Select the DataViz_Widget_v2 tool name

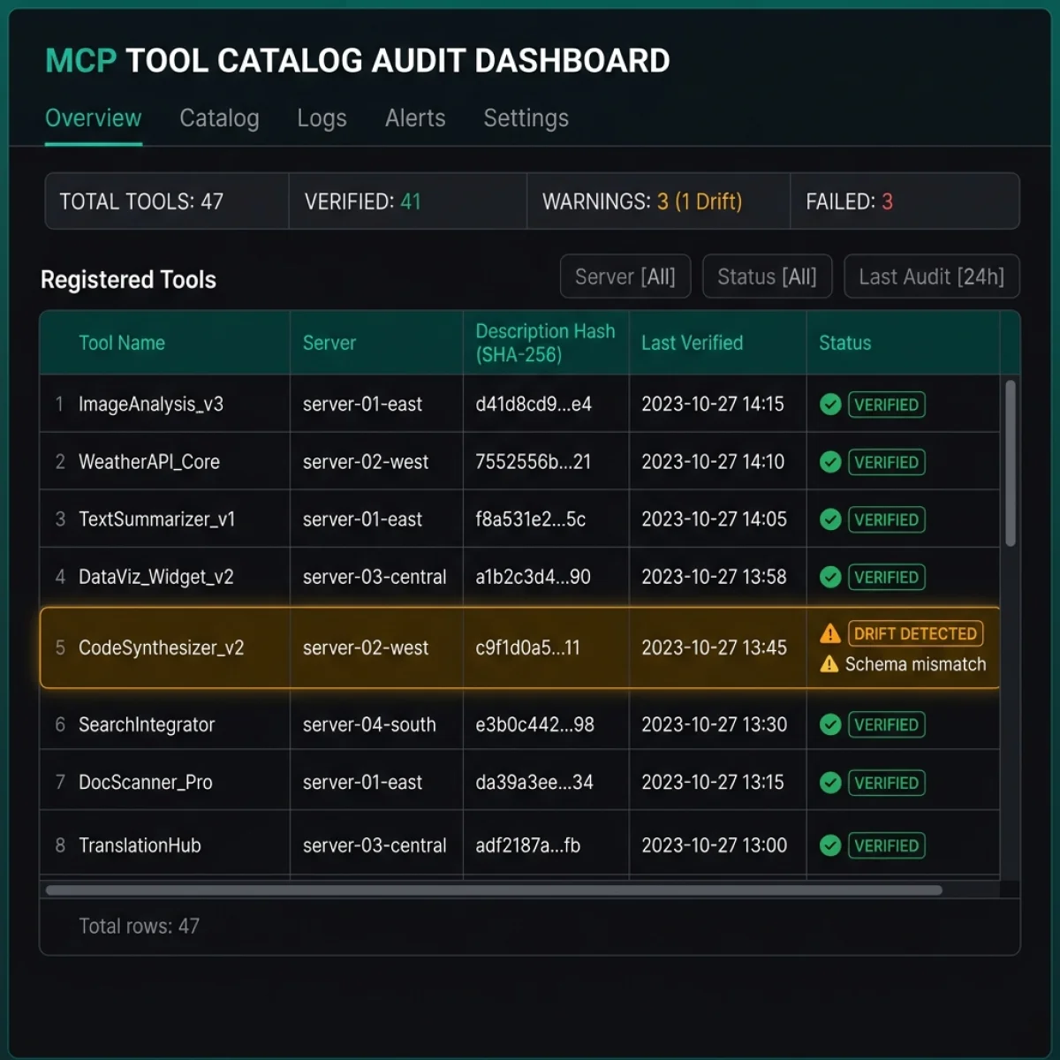click(x=156, y=577)
